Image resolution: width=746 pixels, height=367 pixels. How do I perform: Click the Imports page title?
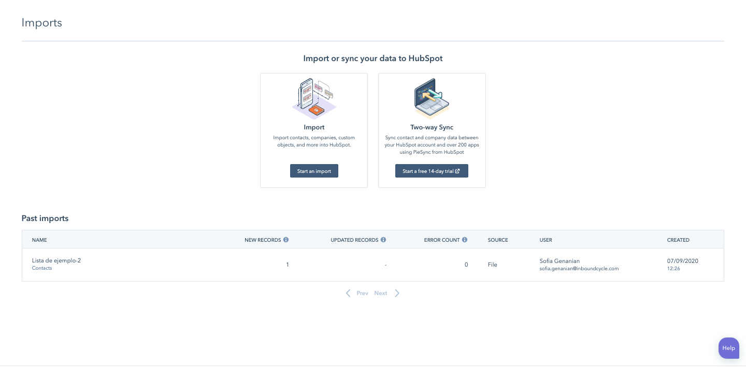pos(42,23)
